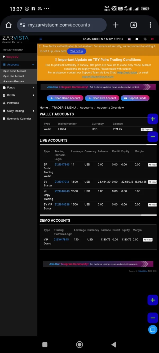Click Deposit button in Wallet row

(x=147, y=129)
